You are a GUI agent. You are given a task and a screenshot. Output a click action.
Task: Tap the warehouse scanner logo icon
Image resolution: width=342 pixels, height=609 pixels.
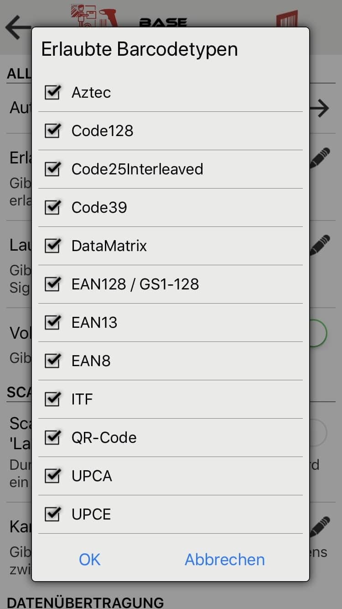click(95, 16)
